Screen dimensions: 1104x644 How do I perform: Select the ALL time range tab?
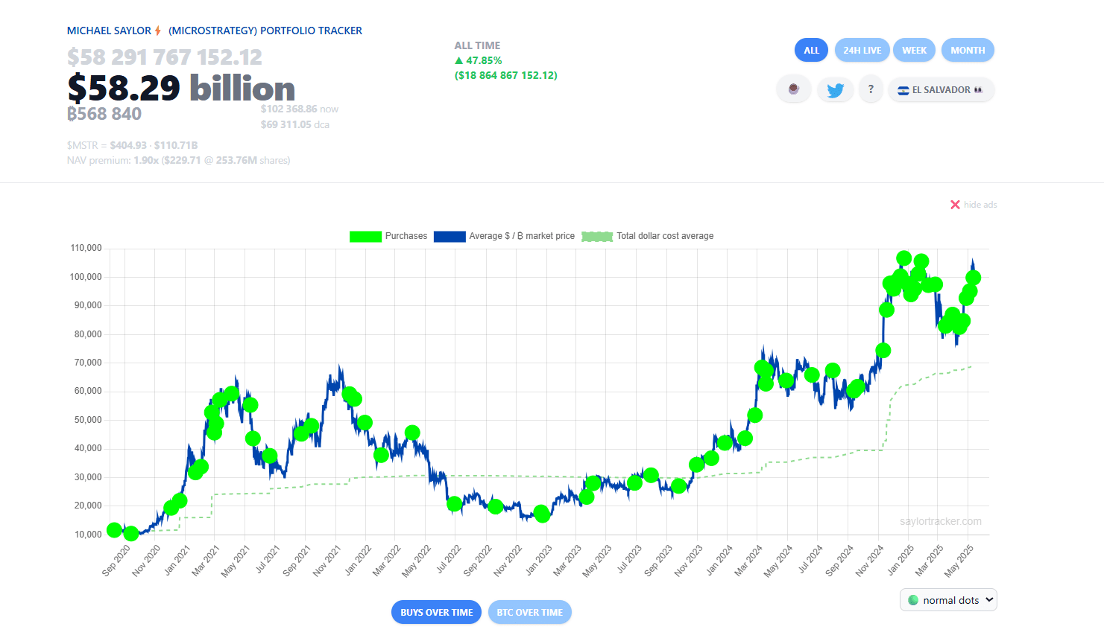pyautogui.click(x=811, y=51)
